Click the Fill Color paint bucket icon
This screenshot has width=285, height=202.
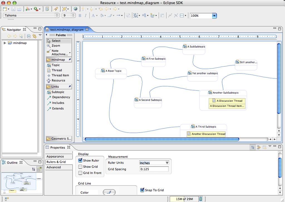point(102,16)
